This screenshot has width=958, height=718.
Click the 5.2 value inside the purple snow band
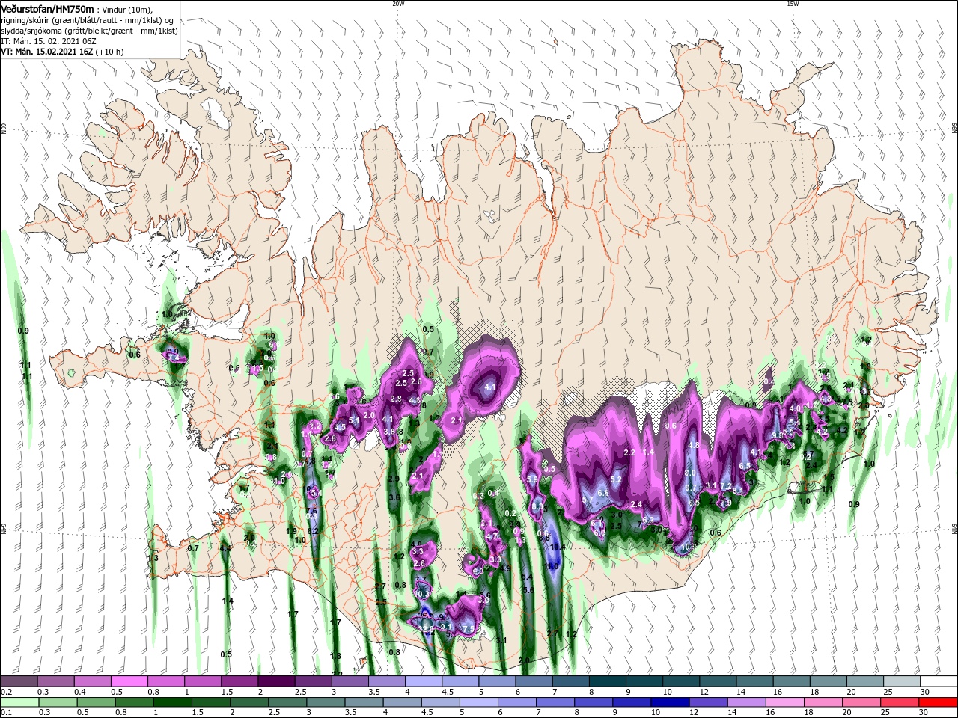click(x=617, y=479)
